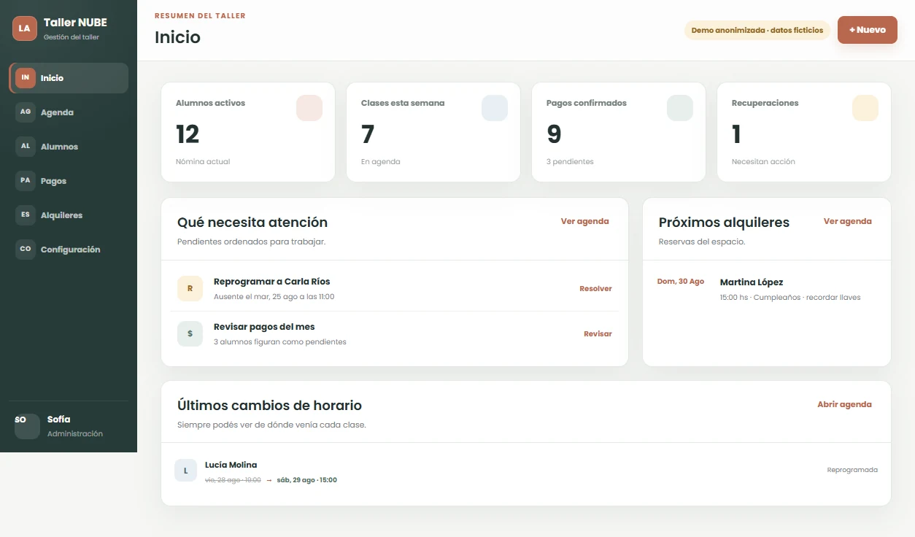915x537 pixels.
Task: Click the new time 'sáb, 29 ago · 15:00'
Action: [x=307, y=480]
